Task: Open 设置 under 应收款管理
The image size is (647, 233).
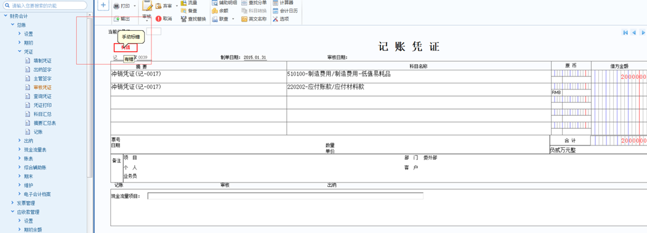Action: pyautogui.click(x=28, y=221)
